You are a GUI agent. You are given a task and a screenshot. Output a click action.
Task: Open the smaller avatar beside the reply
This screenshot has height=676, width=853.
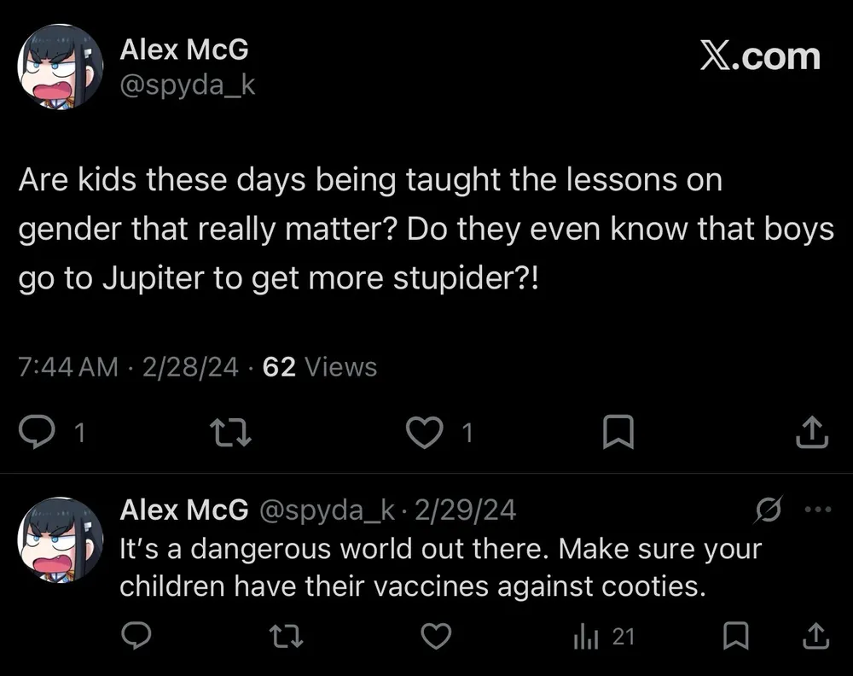point(61,539)
